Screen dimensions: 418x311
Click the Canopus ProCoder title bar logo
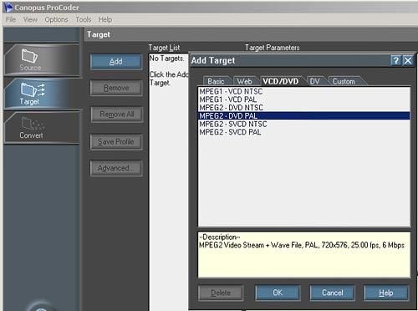tap(8, 8)
